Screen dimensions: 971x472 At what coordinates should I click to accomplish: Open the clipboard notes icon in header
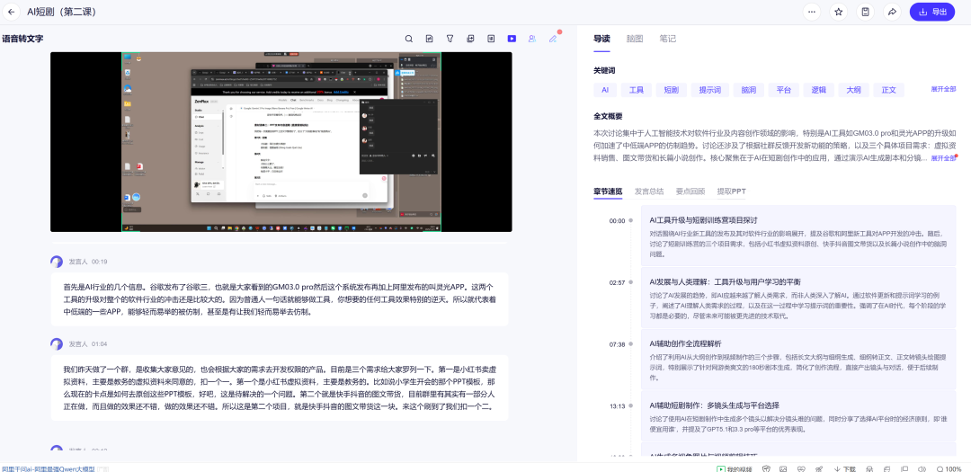tap(865, 12)
